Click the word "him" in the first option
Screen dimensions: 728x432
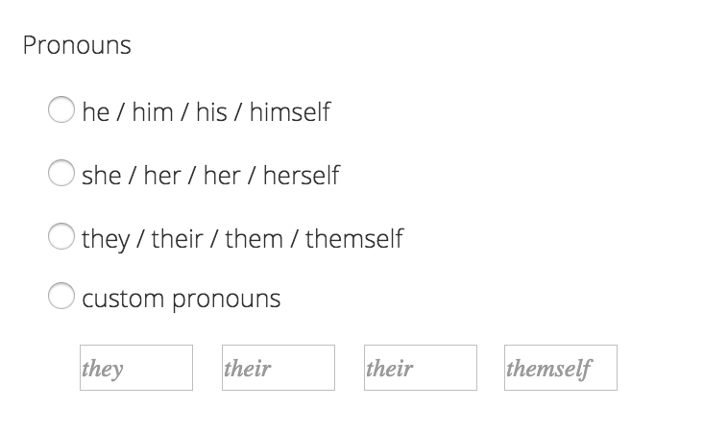pos(152,112)
